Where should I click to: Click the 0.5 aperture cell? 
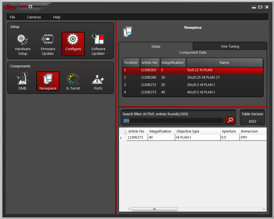(x=230, y=137)
